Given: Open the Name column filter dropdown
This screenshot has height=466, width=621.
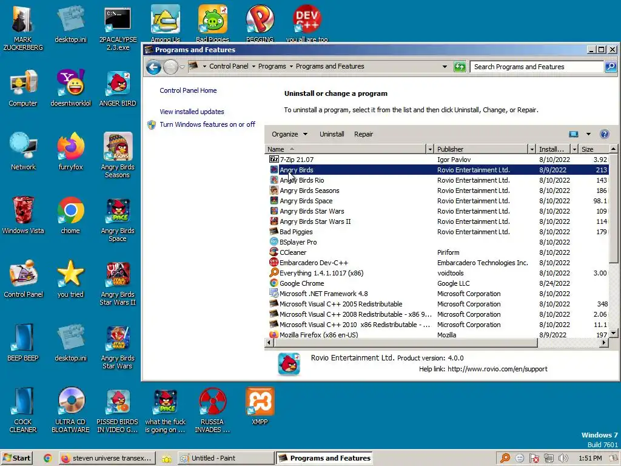Looking at the screenshot, I should [x=430, y=149].
